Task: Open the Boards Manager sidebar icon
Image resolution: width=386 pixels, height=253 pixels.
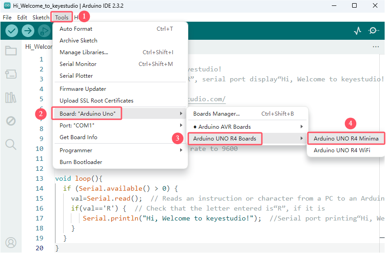Action: (11, 74)
